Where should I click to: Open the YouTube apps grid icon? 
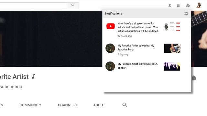click(179, 5)
